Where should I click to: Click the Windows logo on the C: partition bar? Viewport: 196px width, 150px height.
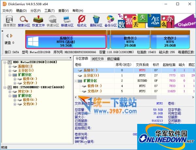pyautogui.click(x=33, y=41)
